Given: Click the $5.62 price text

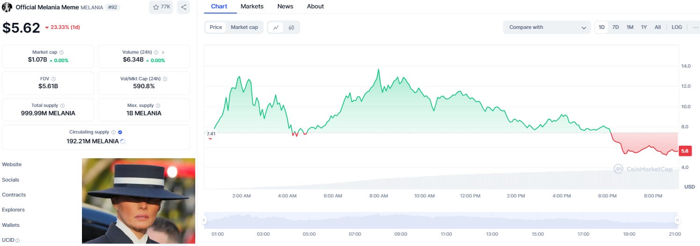Looking at the screenshot, I should point(22,28).
